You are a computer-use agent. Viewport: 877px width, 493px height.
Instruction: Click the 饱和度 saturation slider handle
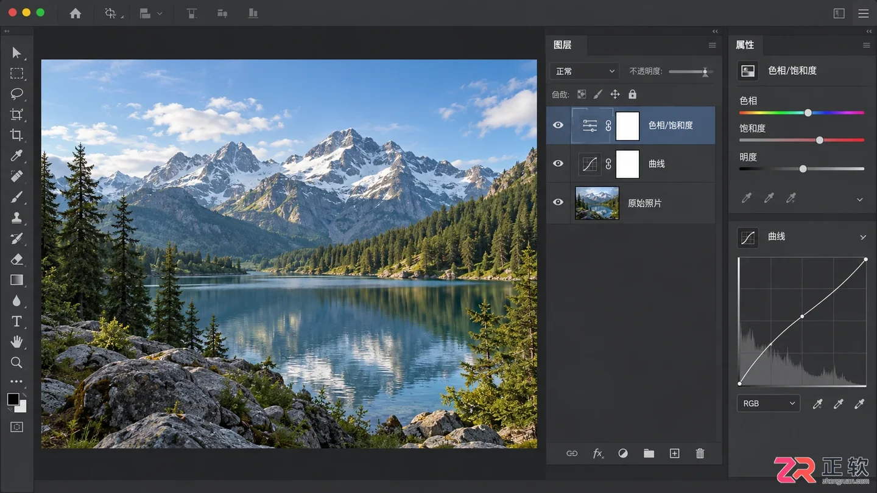[820, 140]
